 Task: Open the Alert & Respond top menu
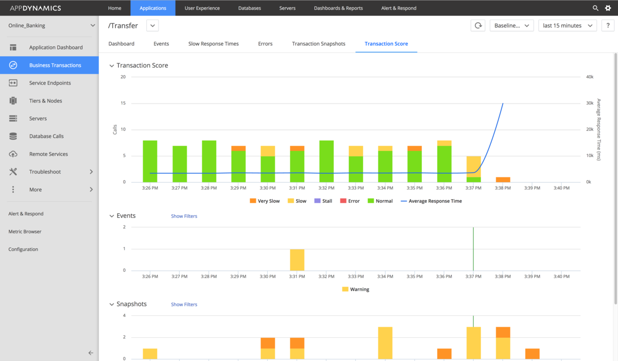[399, 8]
